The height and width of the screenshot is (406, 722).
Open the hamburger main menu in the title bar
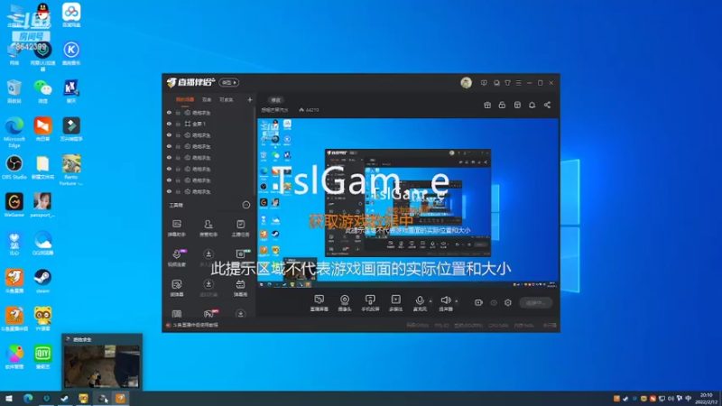518,83
